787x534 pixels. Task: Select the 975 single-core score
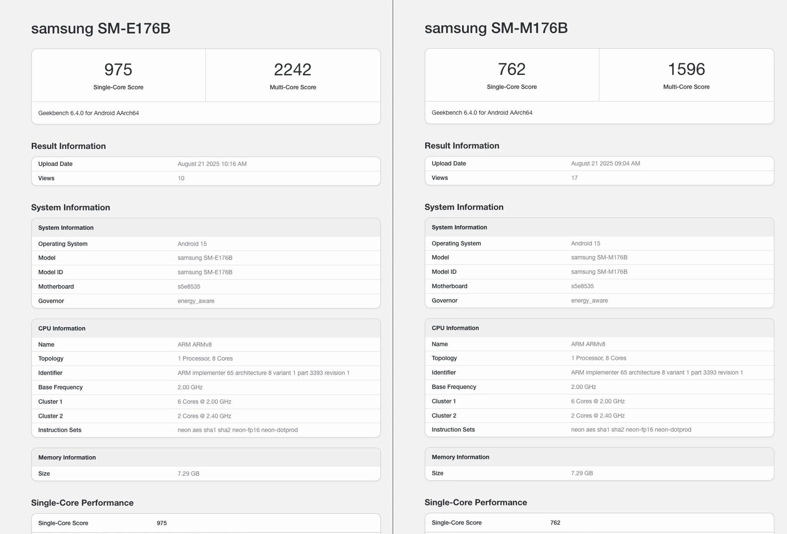click(118, 70)
